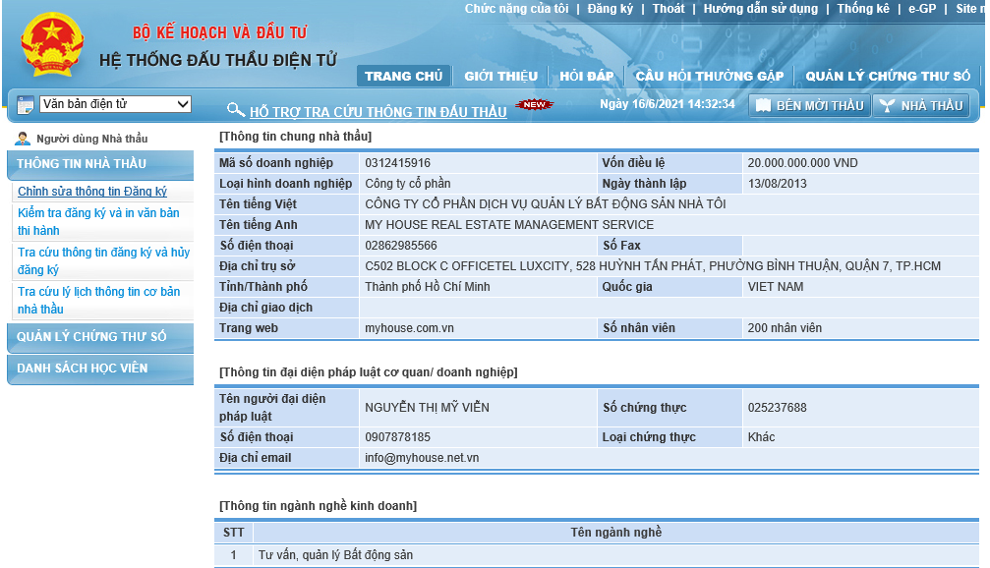Screen dimensions: 990x568
Task: Select Chỉnh sửa thông tin Đăng ký in sidebar
Action: pos(92,192)
